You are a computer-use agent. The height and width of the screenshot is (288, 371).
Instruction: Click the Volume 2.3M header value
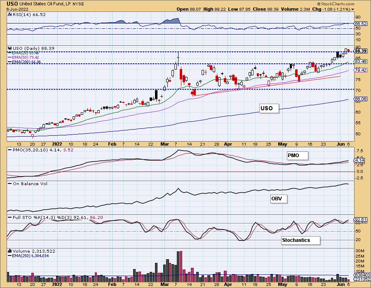click(295, 9)
